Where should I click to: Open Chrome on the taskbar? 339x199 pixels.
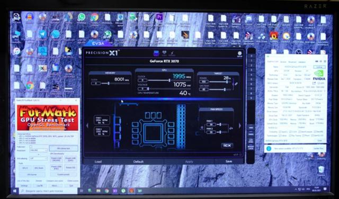click(x=106, y=191)
